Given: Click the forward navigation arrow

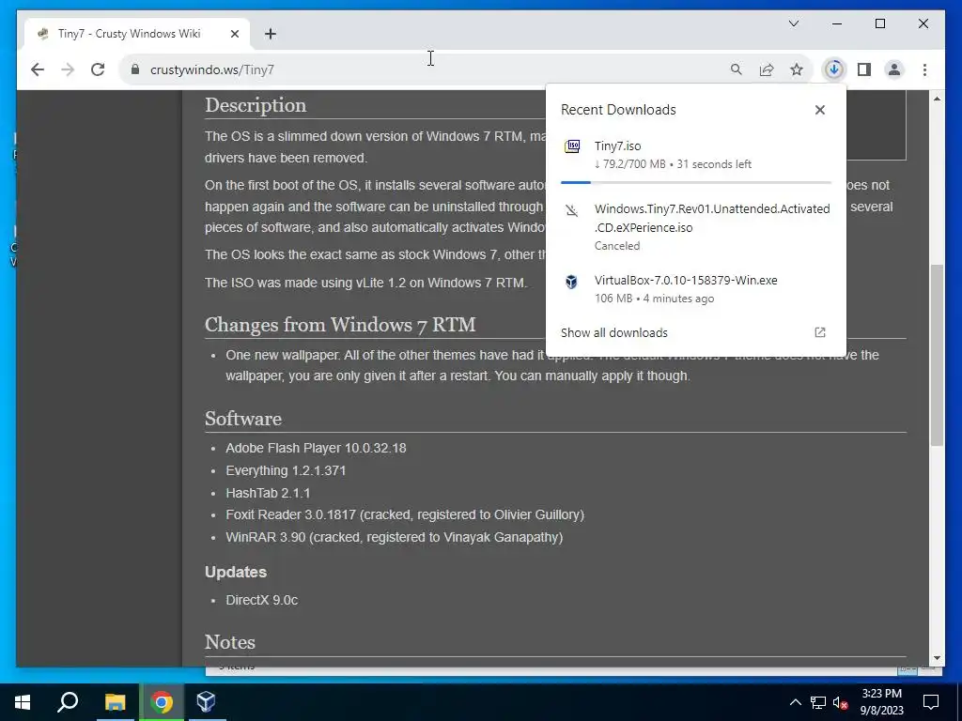Looking at the screenshot, I should tap(68, 69).
